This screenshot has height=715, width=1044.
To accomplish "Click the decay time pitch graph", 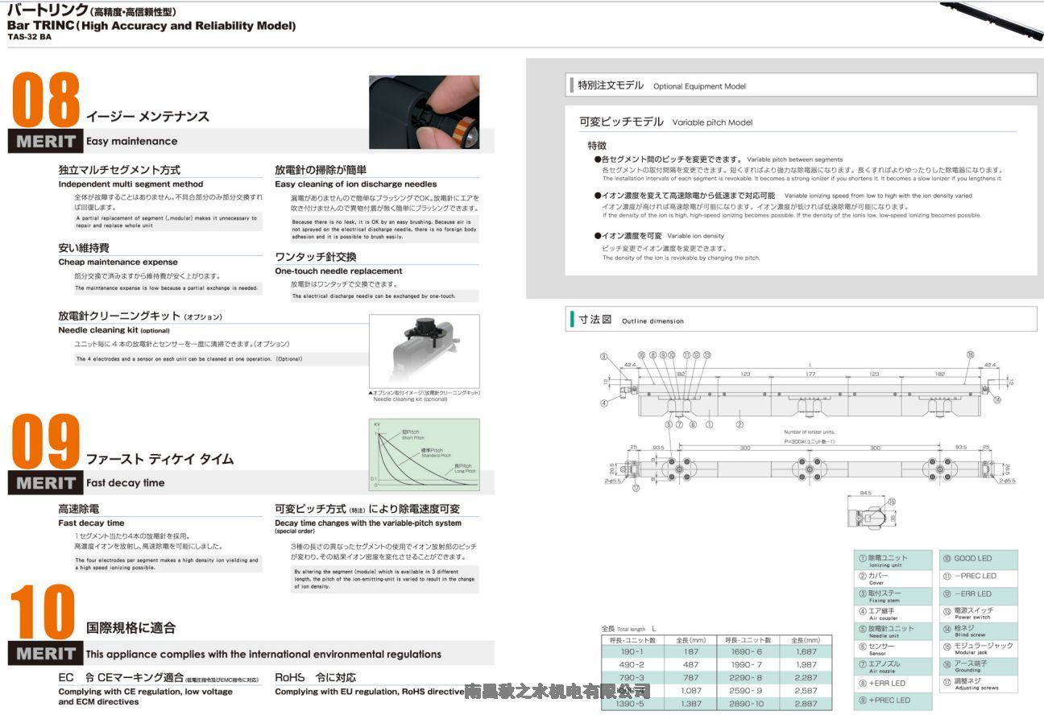I will pyautogui.click(x=424, y=455).
